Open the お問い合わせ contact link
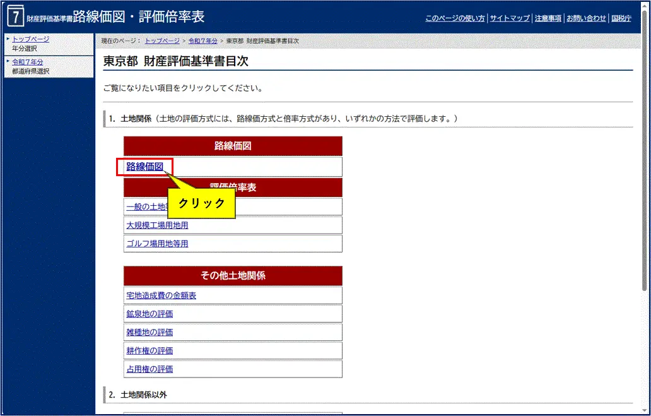 click(585, 18)
